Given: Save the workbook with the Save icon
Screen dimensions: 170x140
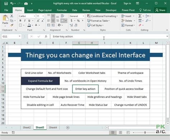Looking at the screenshot, I should click(x=6, y=4).
